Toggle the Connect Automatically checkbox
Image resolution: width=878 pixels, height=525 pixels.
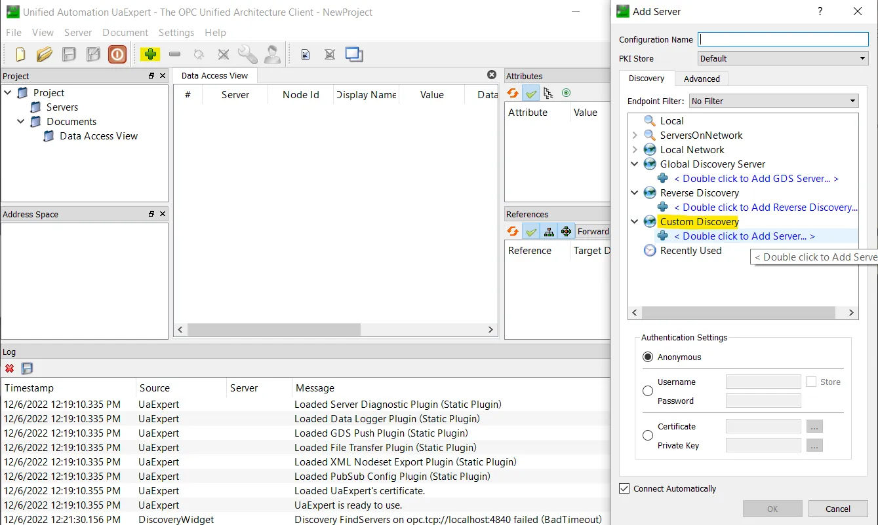point(624,488)
